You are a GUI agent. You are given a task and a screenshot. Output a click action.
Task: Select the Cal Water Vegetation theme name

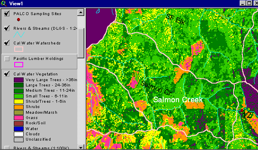click(35, 74)
